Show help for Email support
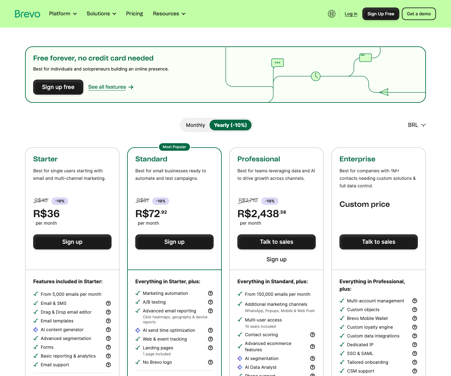The width and height of the screenshot is (451, 376). pos(108,365)
